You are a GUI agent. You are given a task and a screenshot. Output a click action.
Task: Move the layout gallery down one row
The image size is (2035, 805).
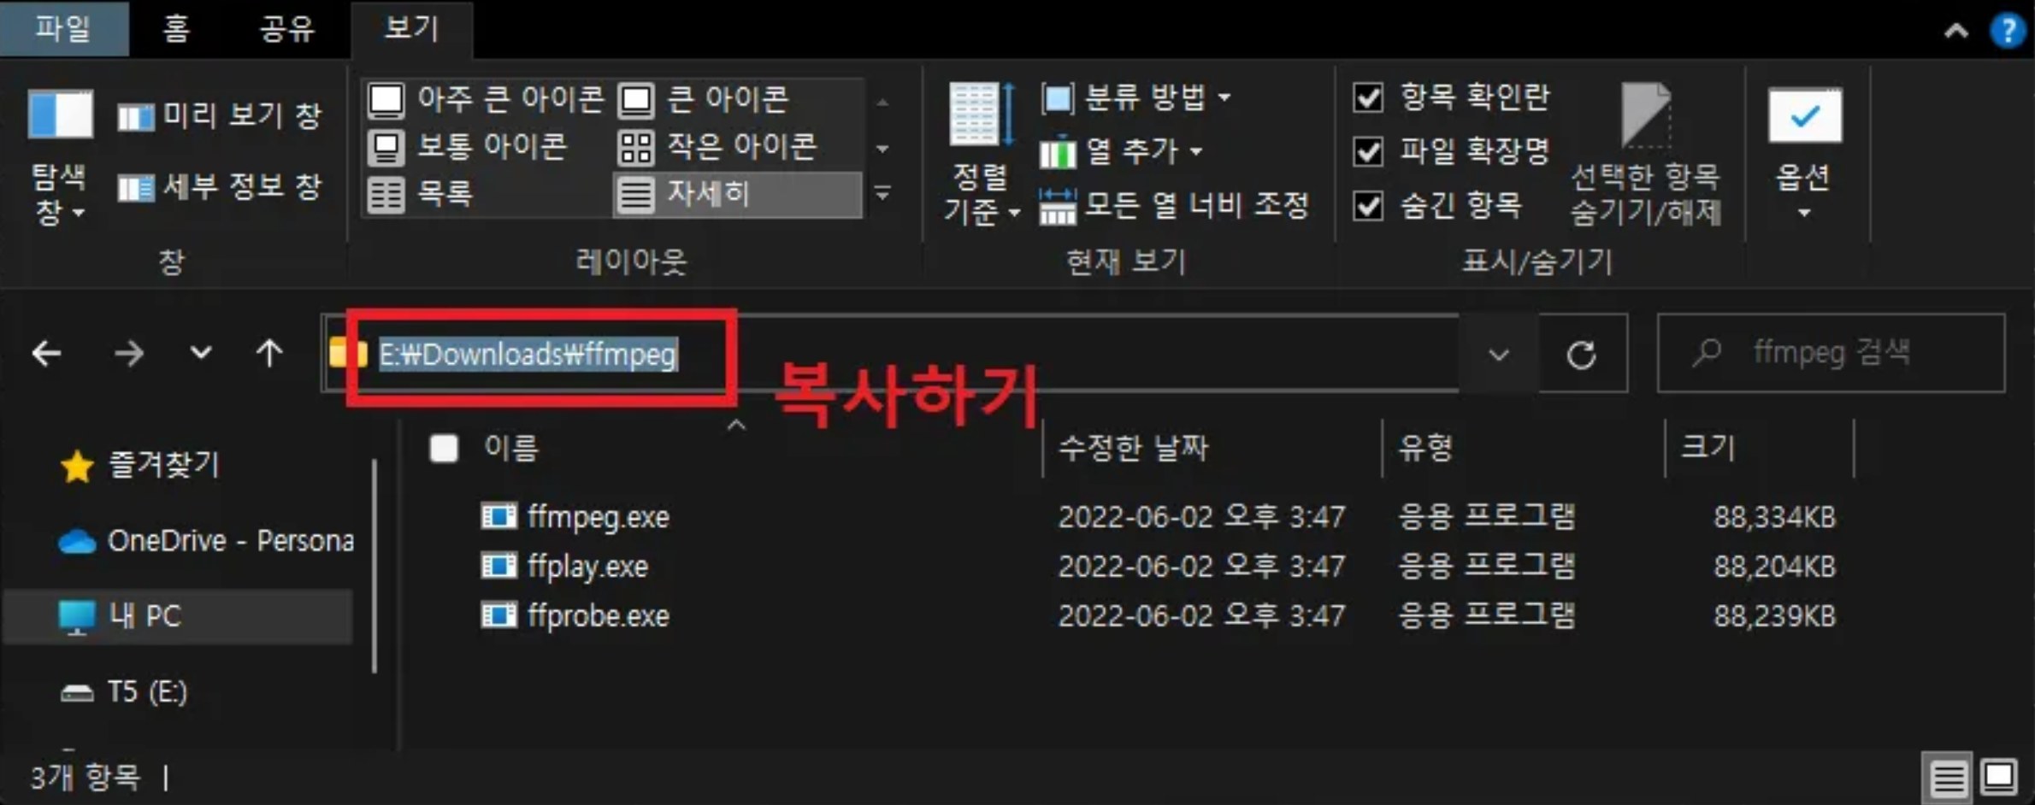click(x=882, y=149)
